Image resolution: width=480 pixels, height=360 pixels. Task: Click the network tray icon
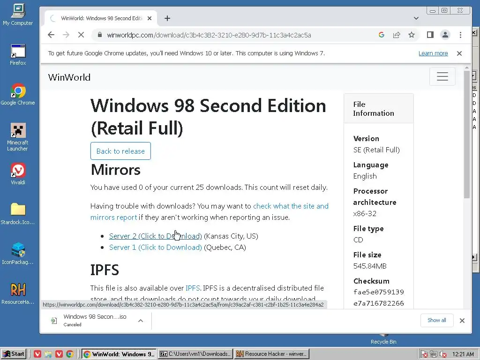(x=434, y=354)
